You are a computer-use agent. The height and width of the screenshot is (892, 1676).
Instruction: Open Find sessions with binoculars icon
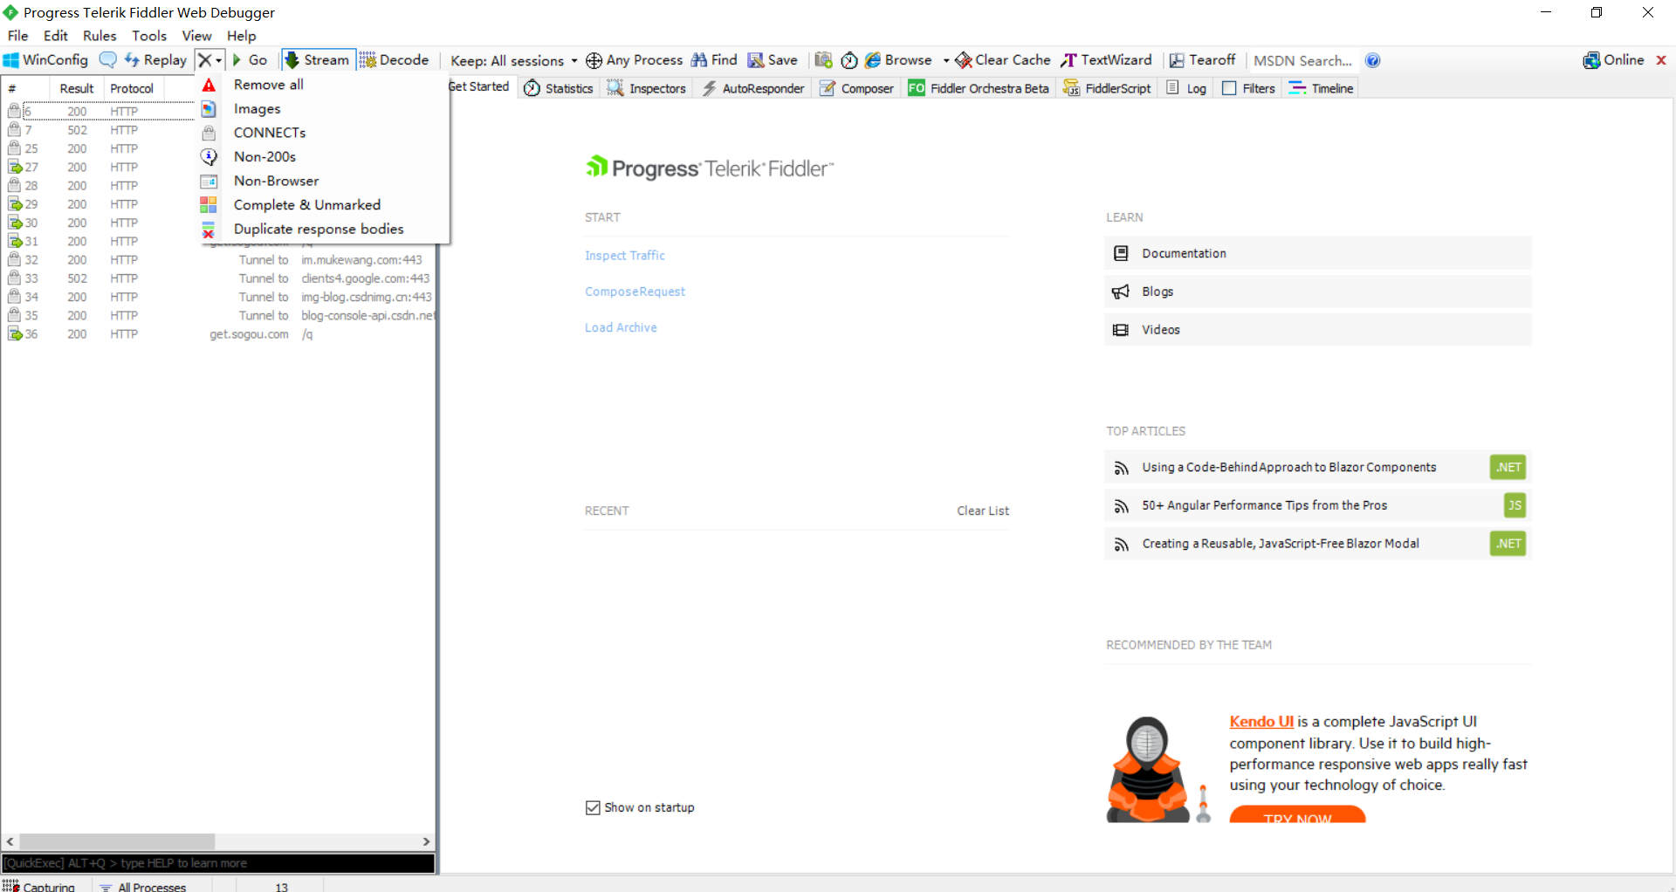coord(714,60)
